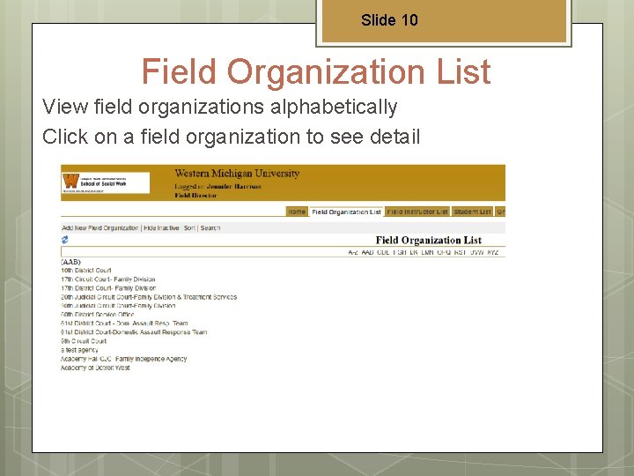Filter list by the IJK letter group
This screenshot has height=476, width=634.
[414, 252]
